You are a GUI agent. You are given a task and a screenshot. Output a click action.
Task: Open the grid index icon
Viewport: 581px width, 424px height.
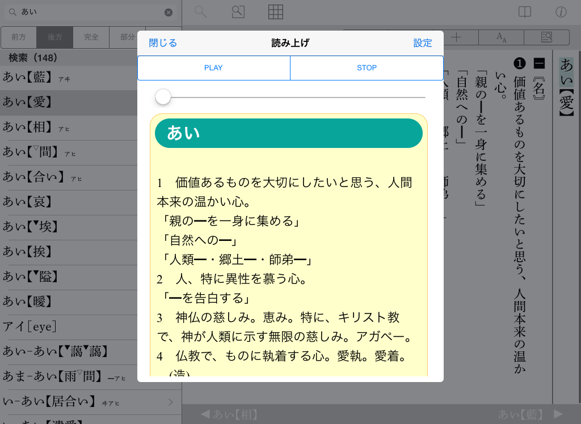tap(276, 11)
